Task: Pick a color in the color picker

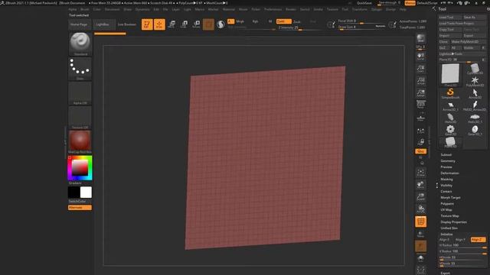Action: click(x=80, y=168)
